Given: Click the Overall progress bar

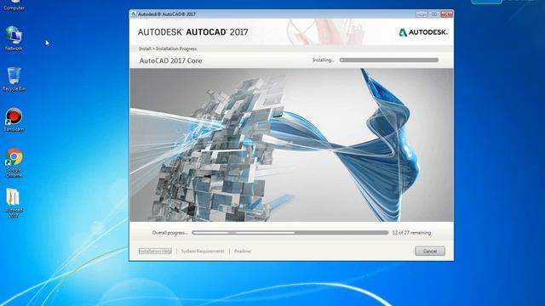Looking at the screenshot, I should pos(290,233).
